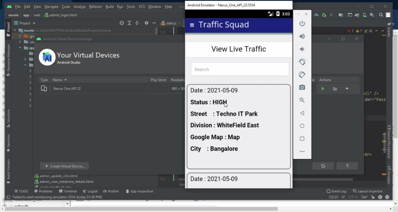
Task: Collapse the movie root folder
Action: (15, 30)
